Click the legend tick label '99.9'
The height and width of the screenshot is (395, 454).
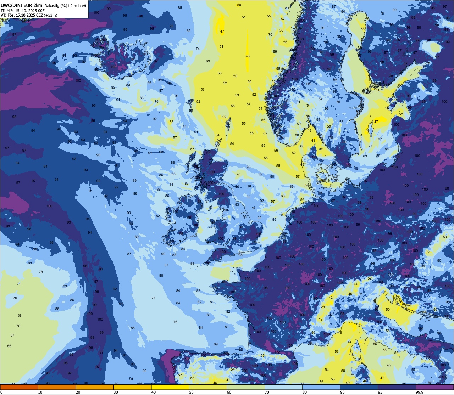coord(420,392)
